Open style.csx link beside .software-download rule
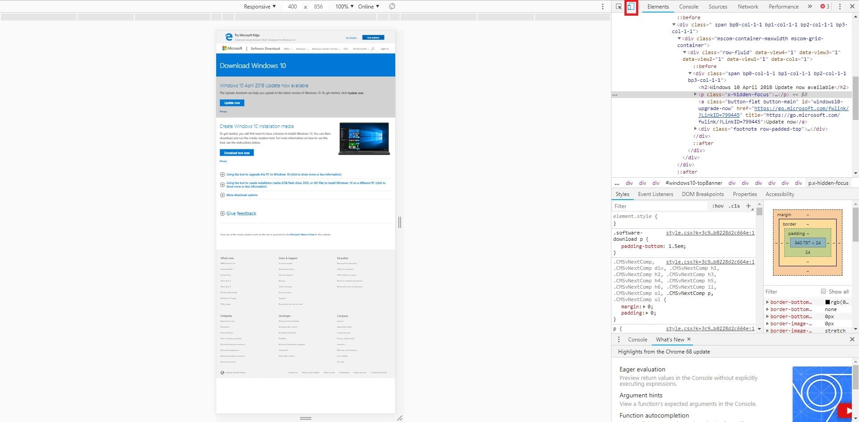 click(710, 233)
